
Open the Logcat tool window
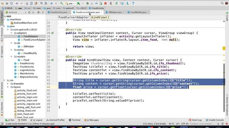point(36,120)
